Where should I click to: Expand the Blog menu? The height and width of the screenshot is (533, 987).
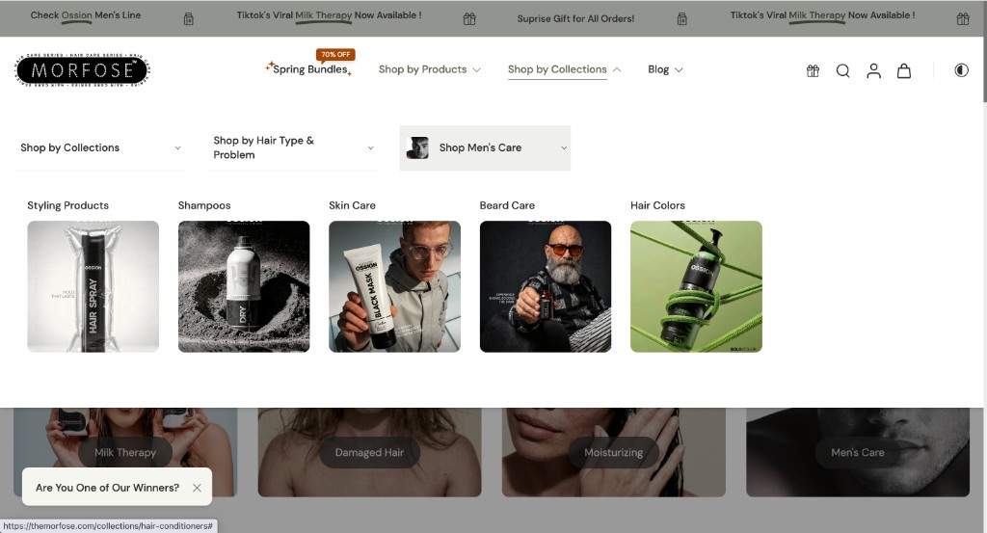pos(665,69)
